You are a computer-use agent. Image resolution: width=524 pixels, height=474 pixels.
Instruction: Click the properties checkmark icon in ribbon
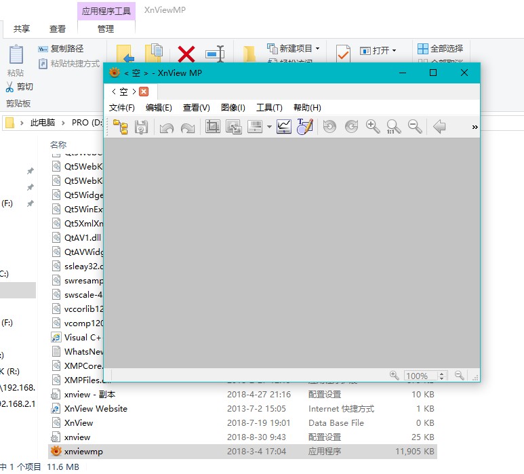[x=343, y=54]
